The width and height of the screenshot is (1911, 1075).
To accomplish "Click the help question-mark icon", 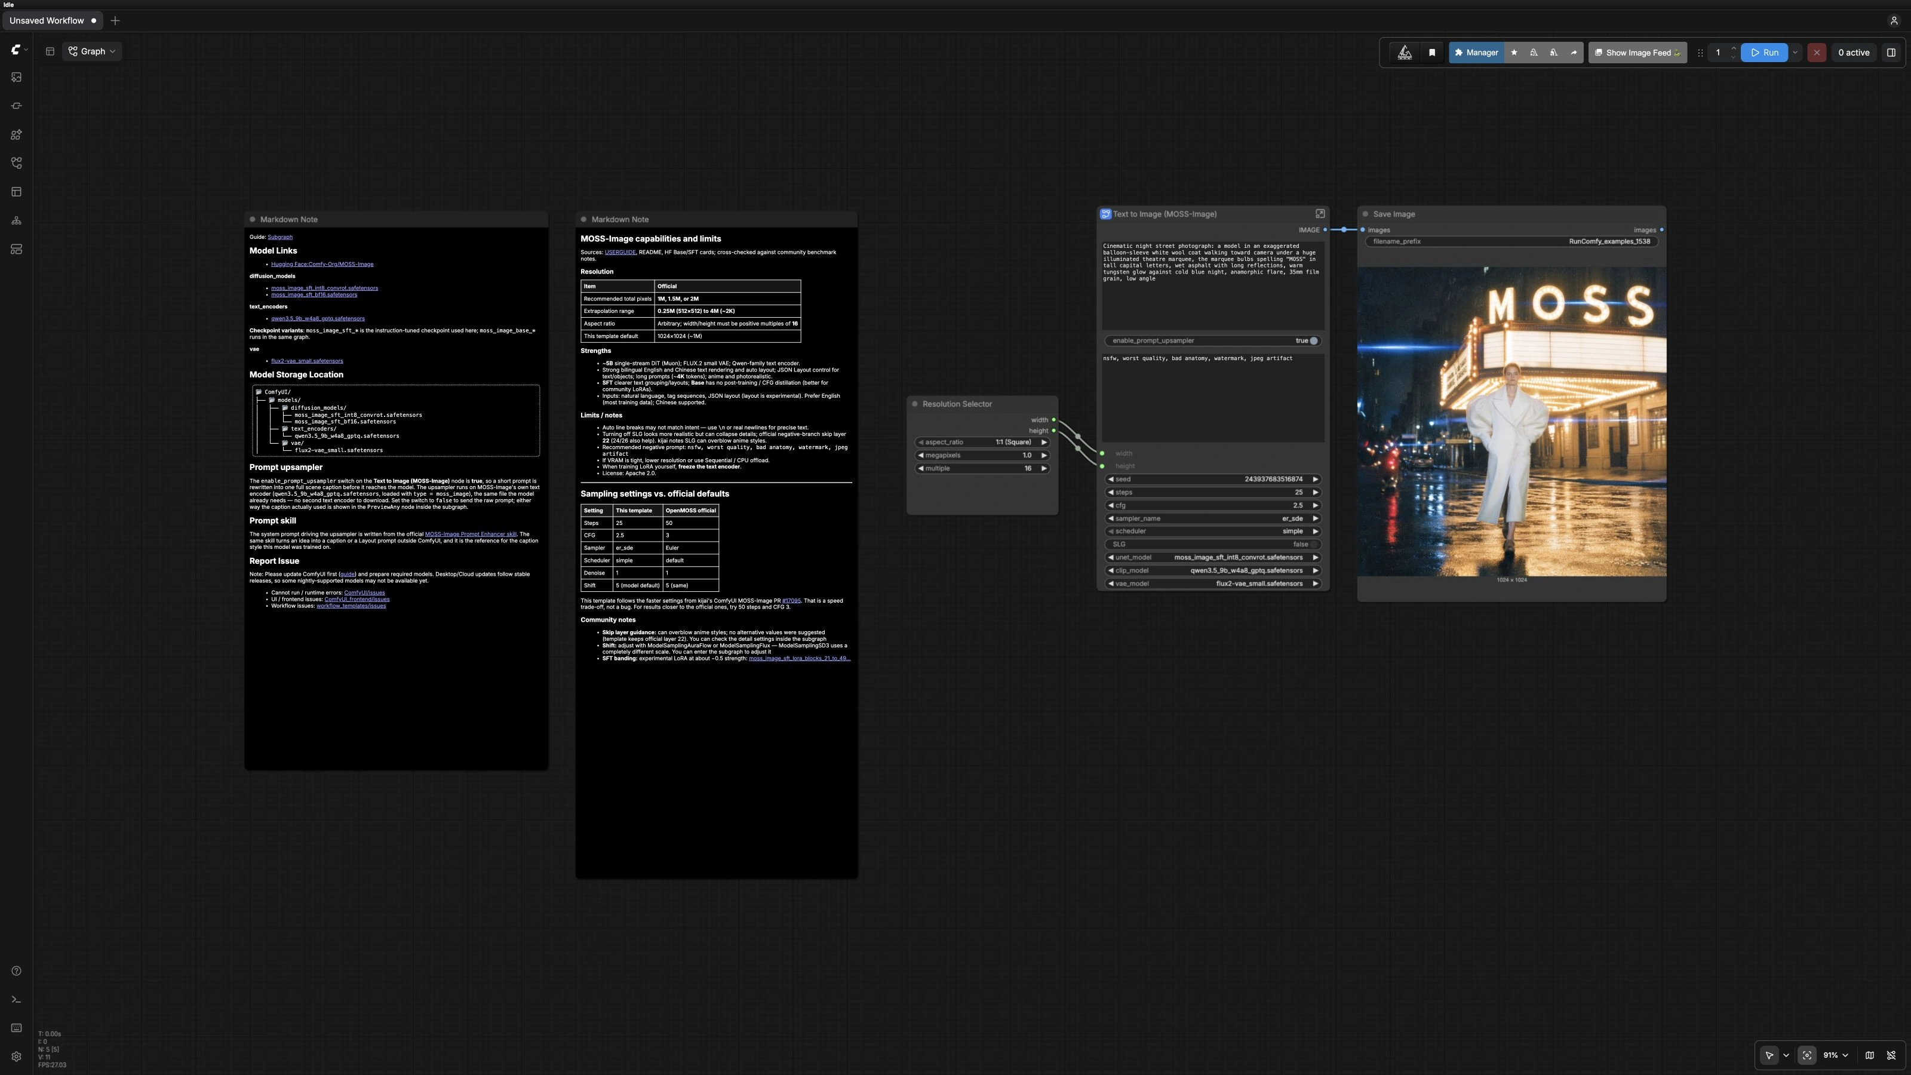I will [x=16, y=971].
